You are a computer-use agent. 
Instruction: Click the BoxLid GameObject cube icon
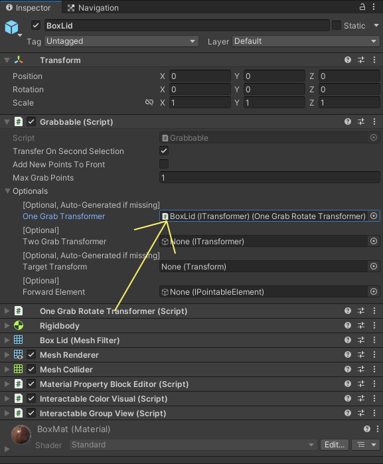[12, 27]
